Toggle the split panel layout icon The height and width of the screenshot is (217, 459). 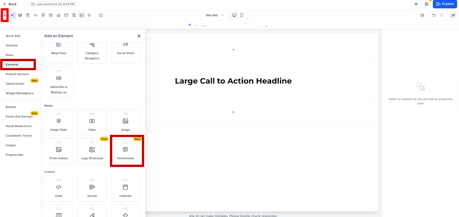[101, 15]
